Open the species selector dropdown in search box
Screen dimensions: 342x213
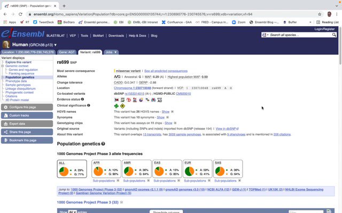265,35
